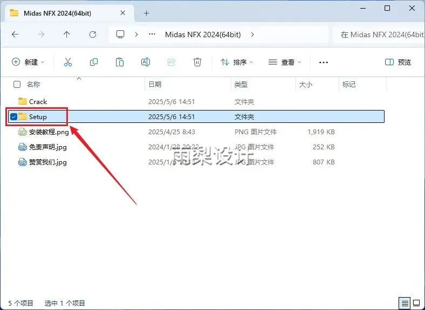Click the size value 1,919 KB

tap(321, 132)
